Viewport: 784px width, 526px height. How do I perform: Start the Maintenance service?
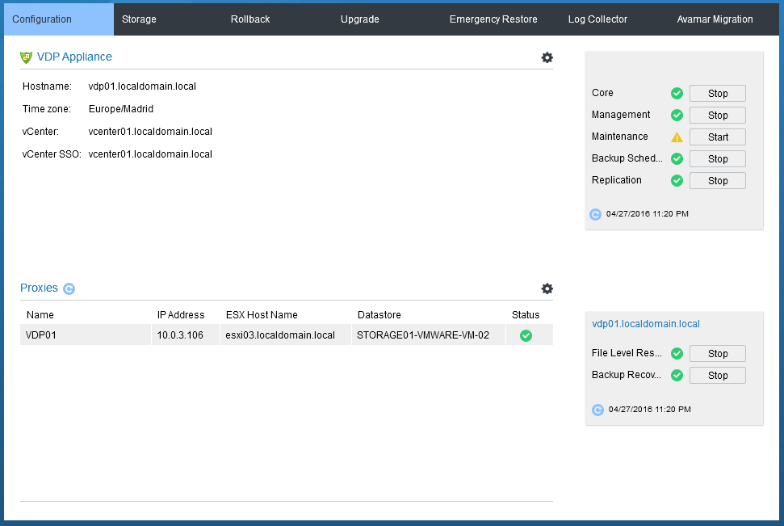click(718, 137)
